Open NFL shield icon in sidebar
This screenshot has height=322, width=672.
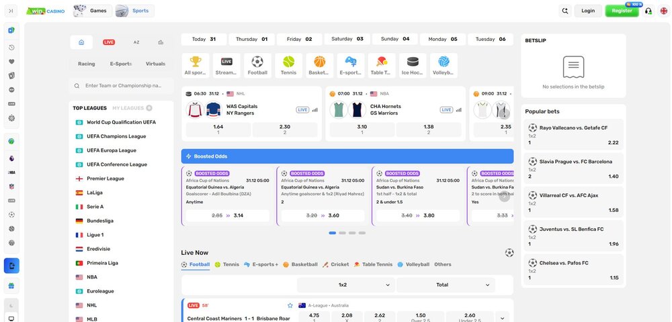(11, 186)
